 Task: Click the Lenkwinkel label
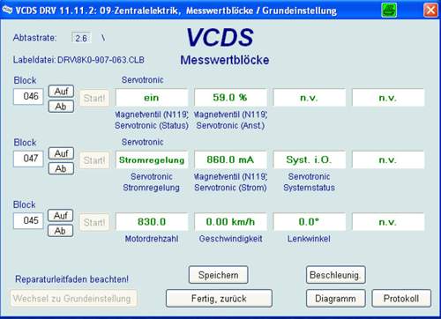(309, 239)
